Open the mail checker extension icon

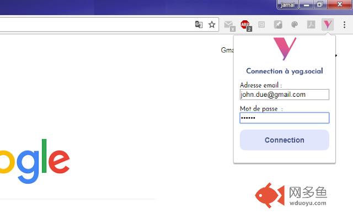point(229,25)
